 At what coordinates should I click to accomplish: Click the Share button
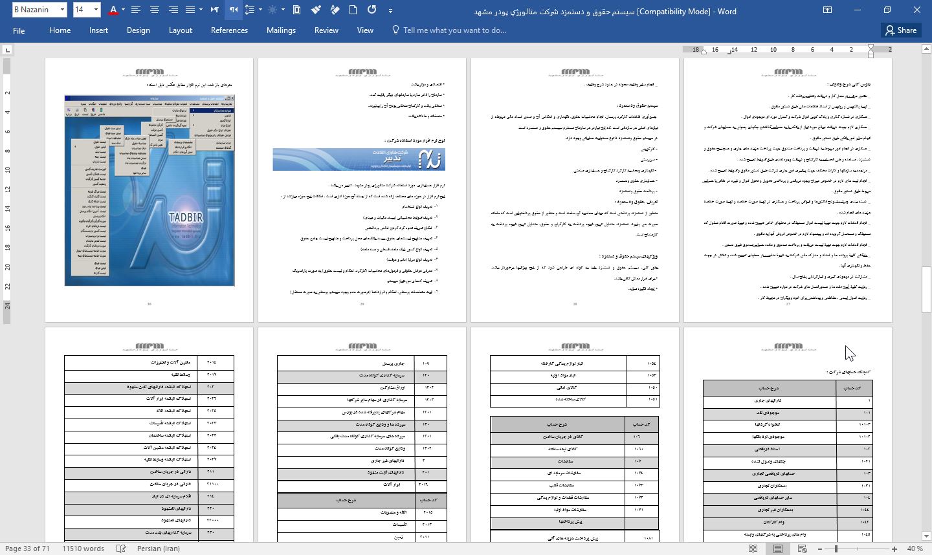click(x=901, y=30)
